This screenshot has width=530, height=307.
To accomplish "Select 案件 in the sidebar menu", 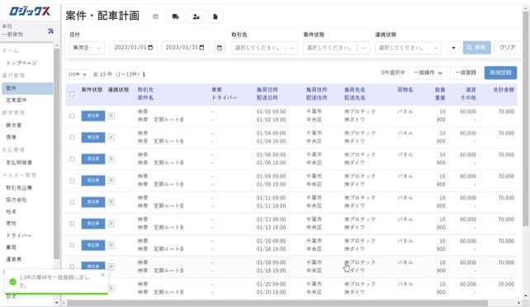I will [27, 88].
